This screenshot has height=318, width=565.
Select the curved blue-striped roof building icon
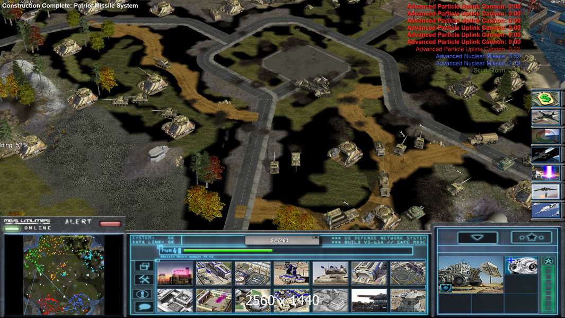[x=369, y=273]
